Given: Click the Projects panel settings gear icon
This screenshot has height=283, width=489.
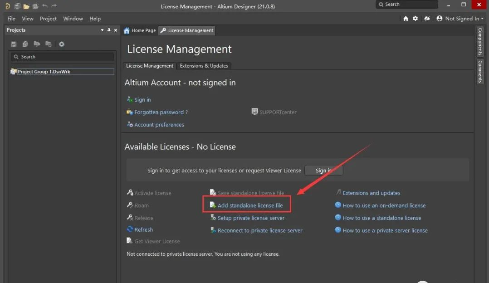Looking at the screenshot, I should point(62,44).
